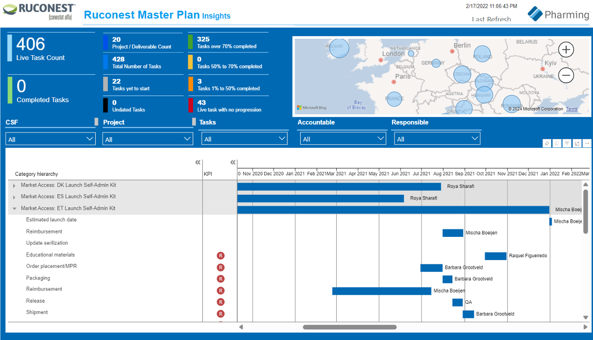Image resolution: width=593 pixels, height=340 pixels.
Task: Select the Ireland bubble on the map
Action: click(339, 48)
